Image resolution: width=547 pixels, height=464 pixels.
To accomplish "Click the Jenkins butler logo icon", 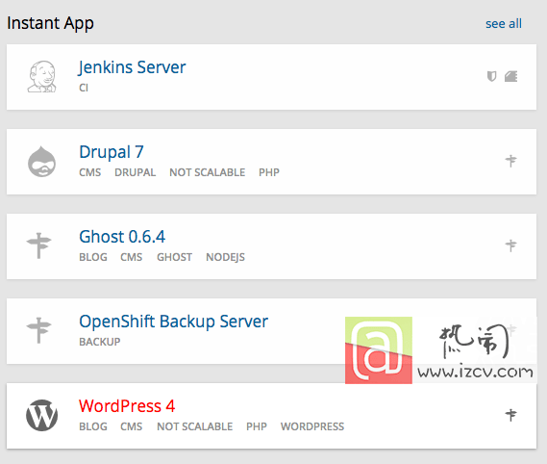I will coord(42,76).
